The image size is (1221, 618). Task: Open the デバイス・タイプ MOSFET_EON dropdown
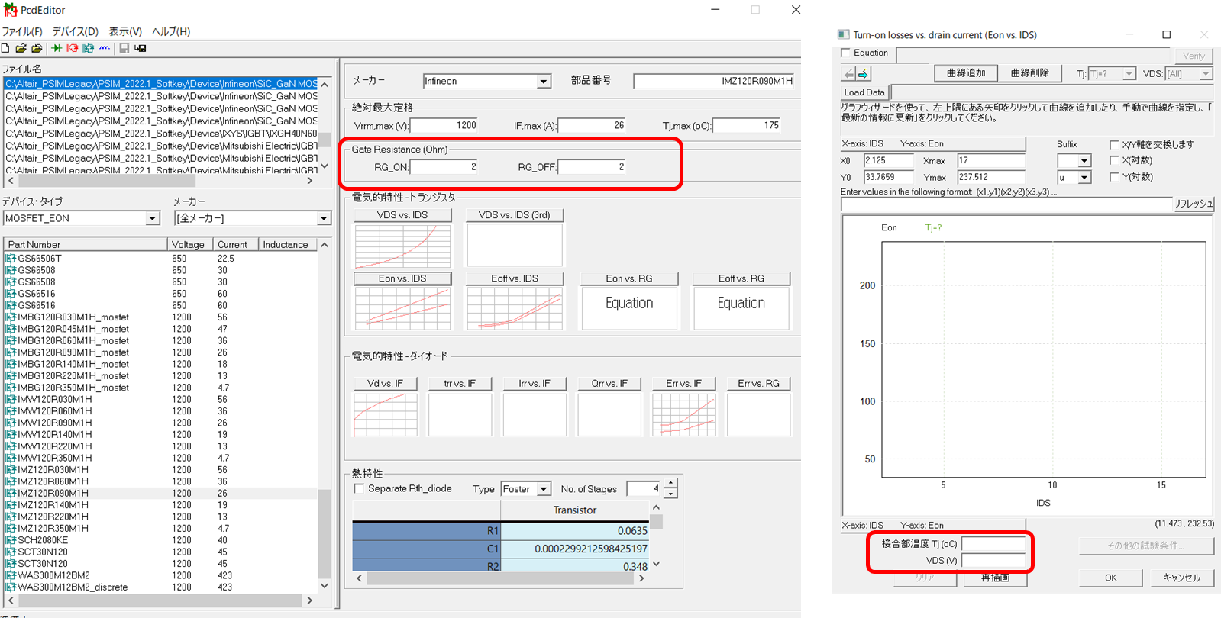(152, 219)
